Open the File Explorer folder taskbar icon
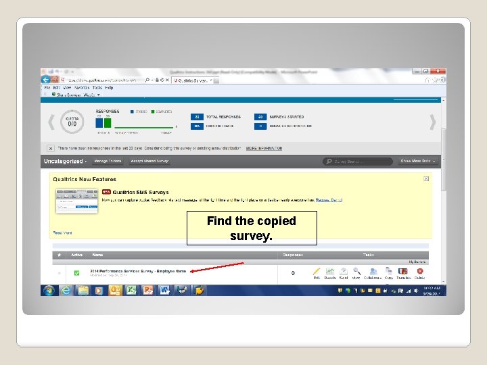Viewport: 487px width, 365px height. click(83, 291)
